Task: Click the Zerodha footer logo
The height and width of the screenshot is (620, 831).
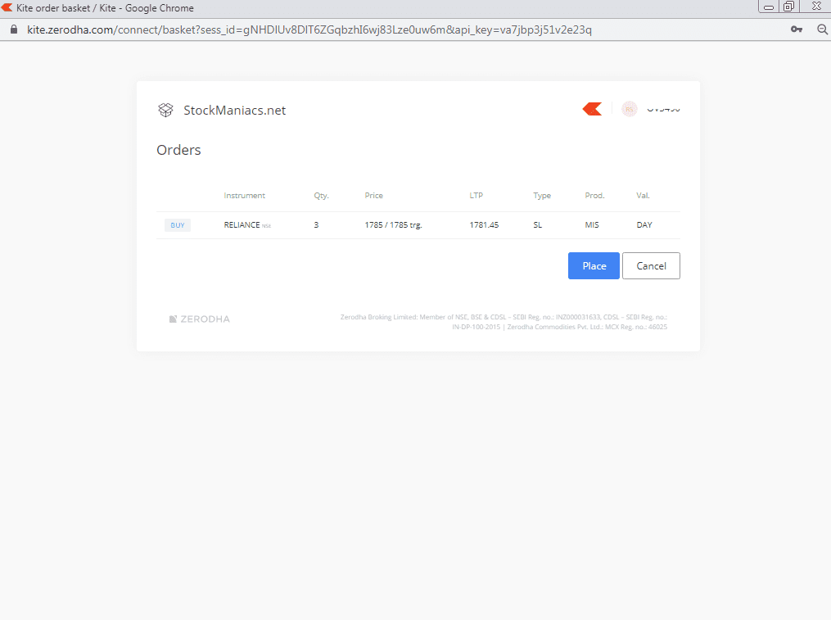Action: [x=199, y=319]
